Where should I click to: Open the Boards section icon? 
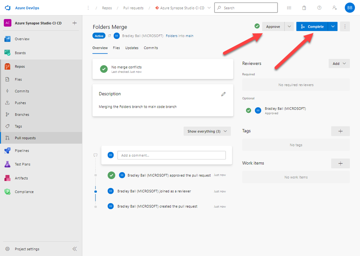click(x=7, y=53)
